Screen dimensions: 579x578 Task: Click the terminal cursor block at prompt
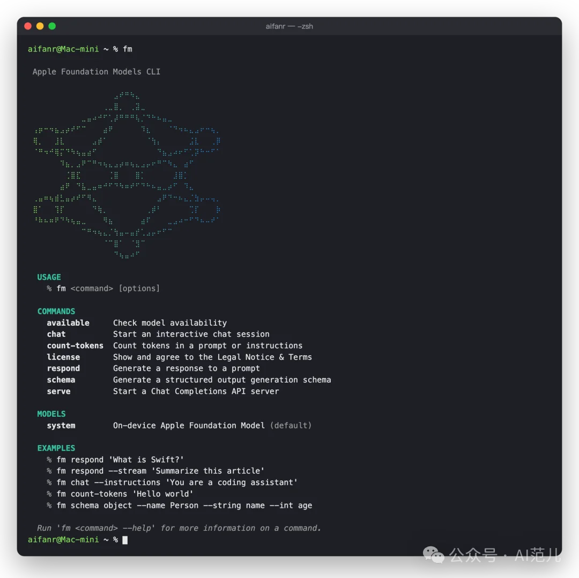click(x=125, y=540)
